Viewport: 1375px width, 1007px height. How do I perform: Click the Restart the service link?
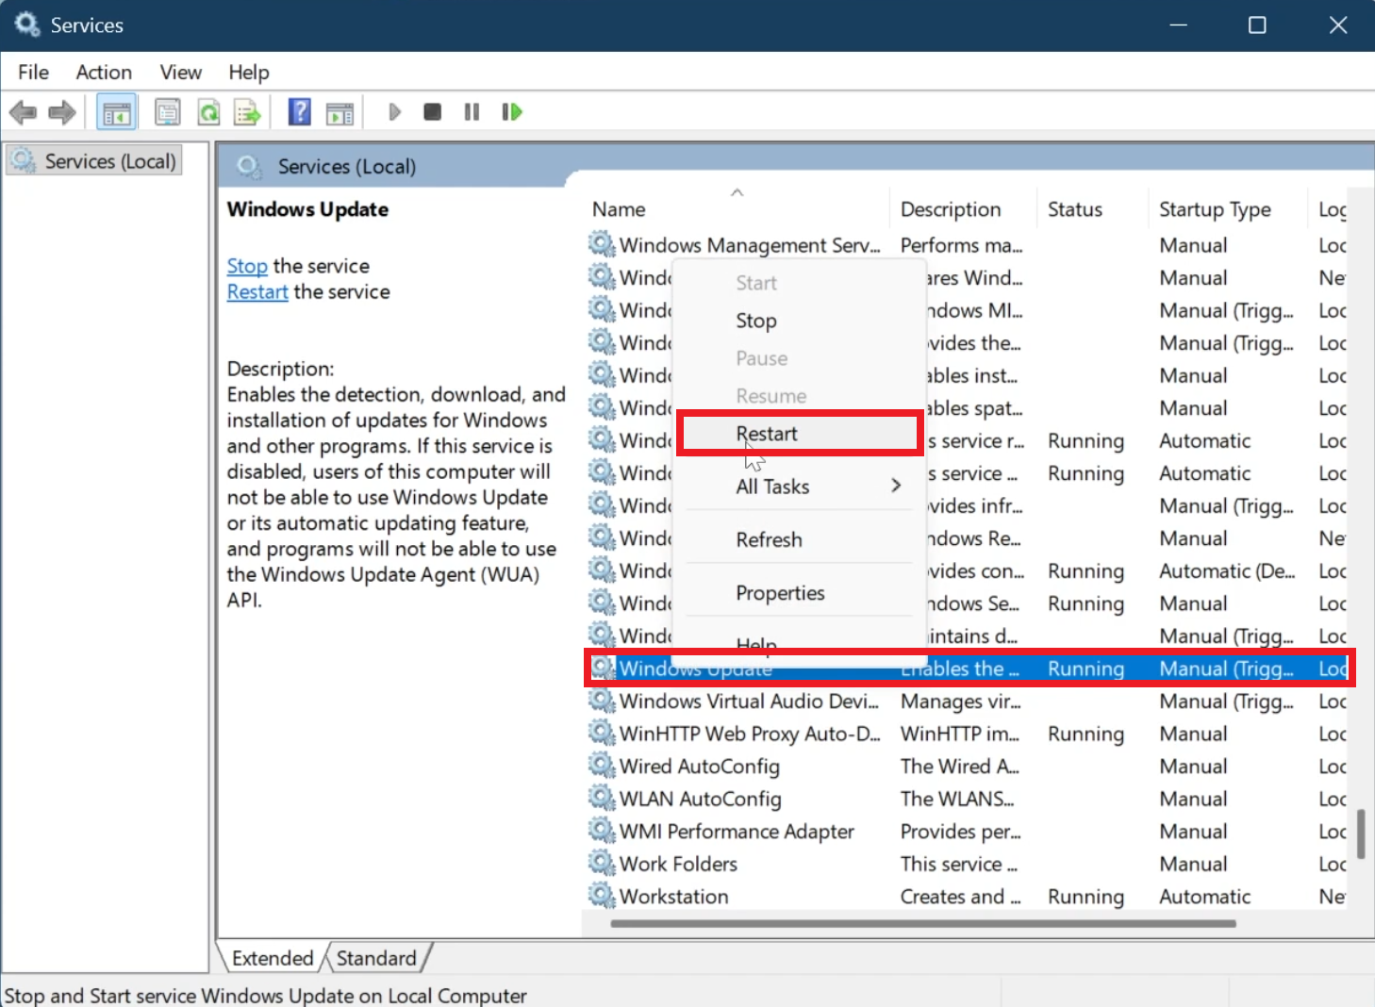tap(257, 291)
